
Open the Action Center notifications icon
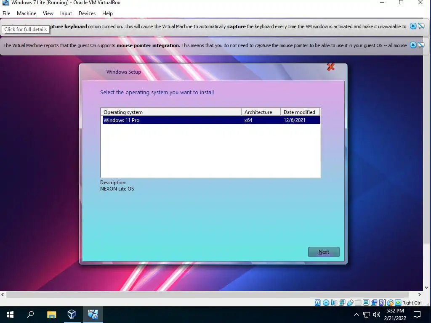(417, 315)
